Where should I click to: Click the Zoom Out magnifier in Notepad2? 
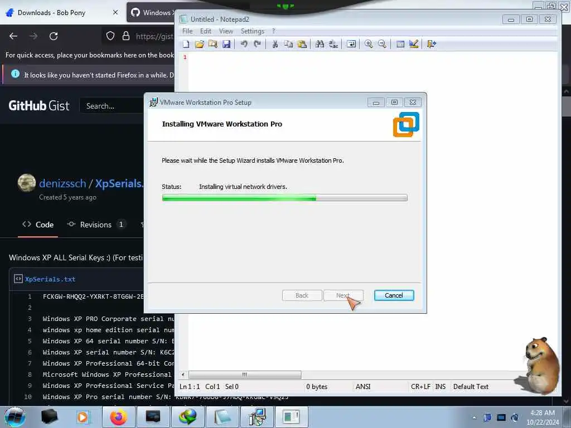coord(382,45)
